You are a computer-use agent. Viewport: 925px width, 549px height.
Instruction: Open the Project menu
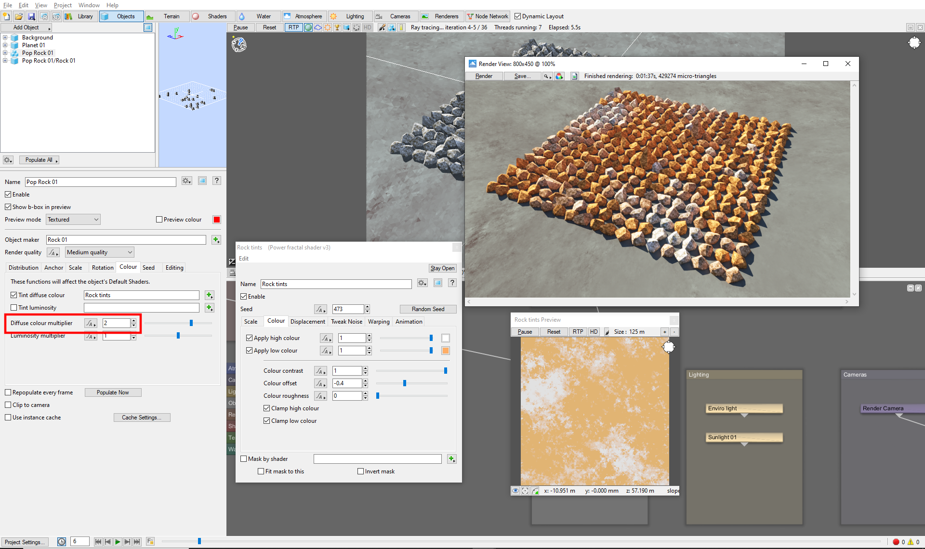[63, 5]
